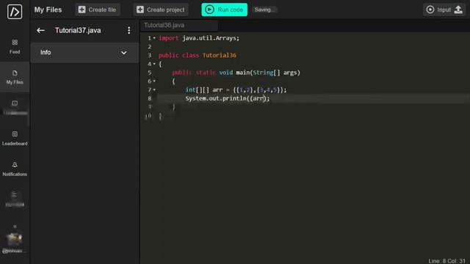Screen dimensions: 470x264
Task: Open Notifications in the sidebar
Action: click(15, 169)
